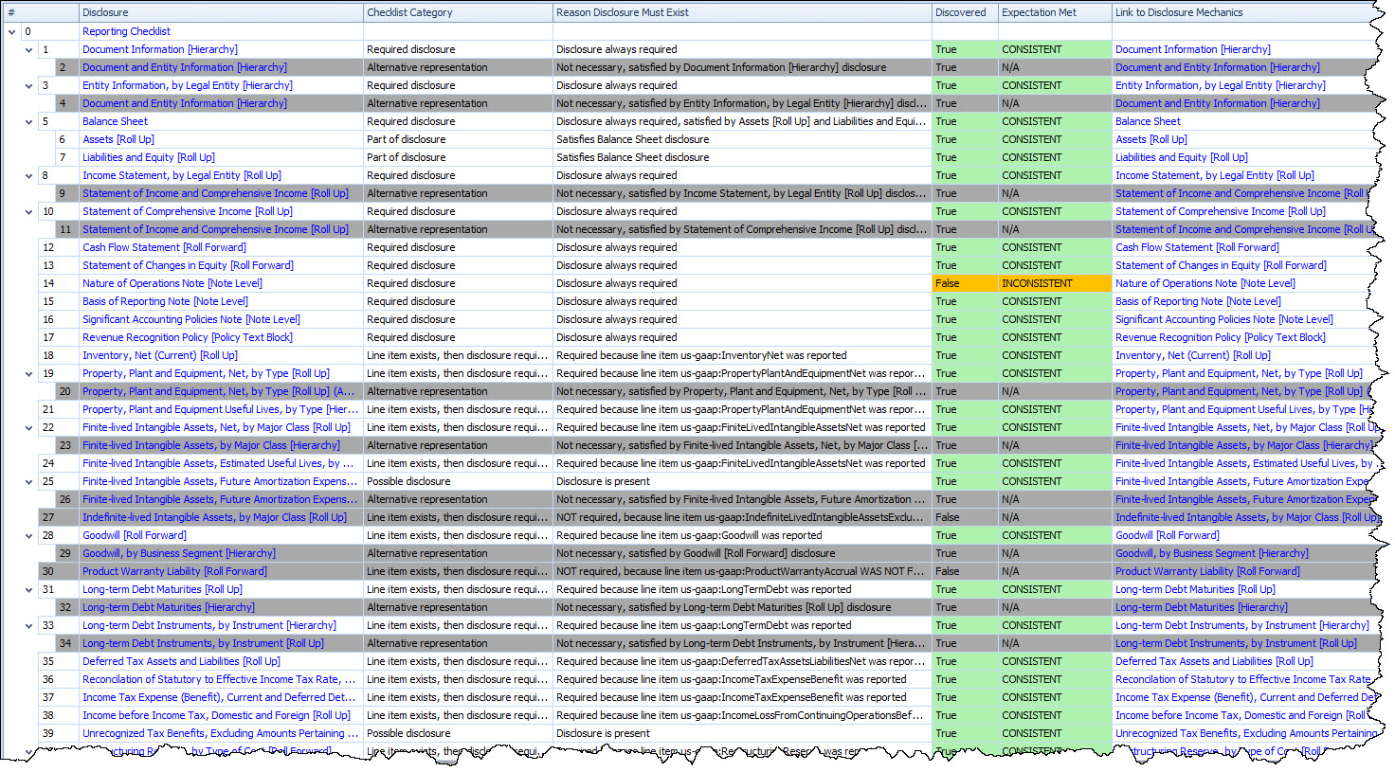This screenshot has height=772, width=1395.
Task: Collapse the chevron beside row 28 Goodwill Roll Forward
Action: [x=29, y=535]
